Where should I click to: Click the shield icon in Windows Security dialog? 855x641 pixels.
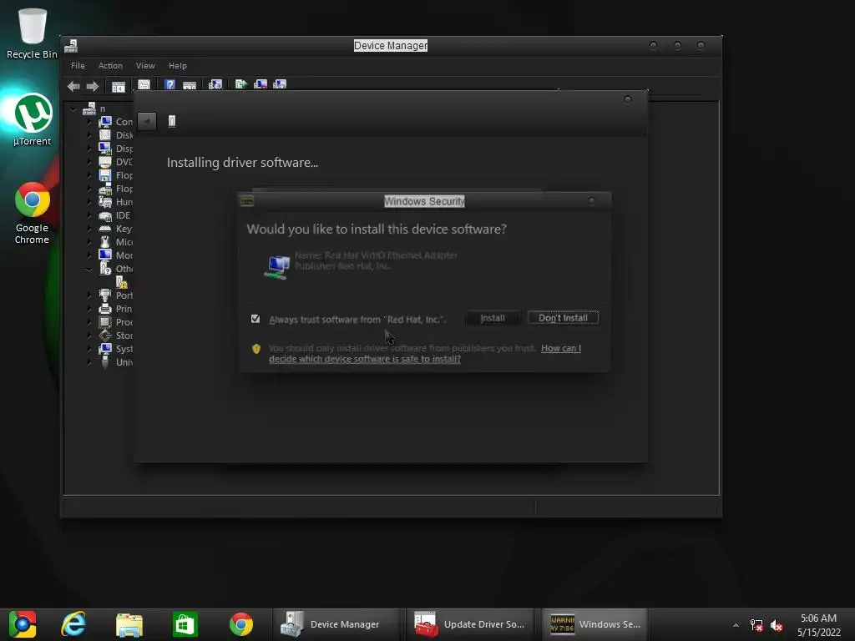[x=256, y=349]
